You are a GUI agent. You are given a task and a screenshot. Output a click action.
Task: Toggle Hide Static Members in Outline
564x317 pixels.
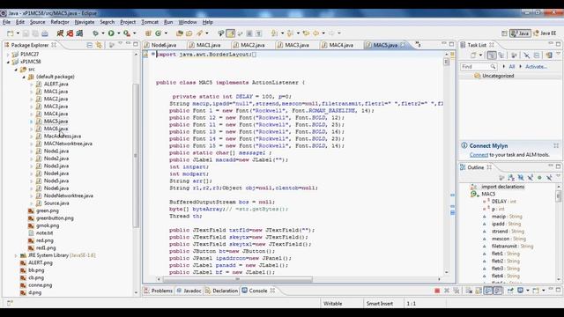[531, 178]
